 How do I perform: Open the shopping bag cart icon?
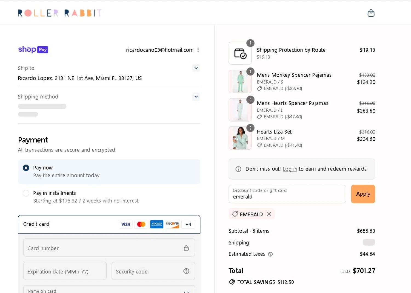point(371,13)
